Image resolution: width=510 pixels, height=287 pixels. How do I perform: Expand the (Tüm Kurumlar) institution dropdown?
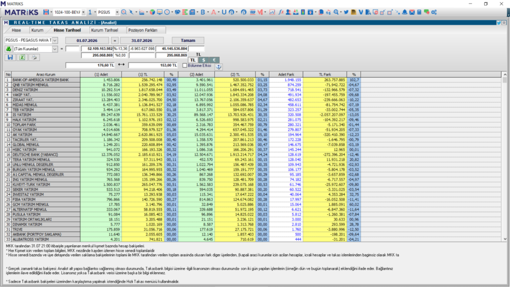pyautogui.click(x=55, y=49)
